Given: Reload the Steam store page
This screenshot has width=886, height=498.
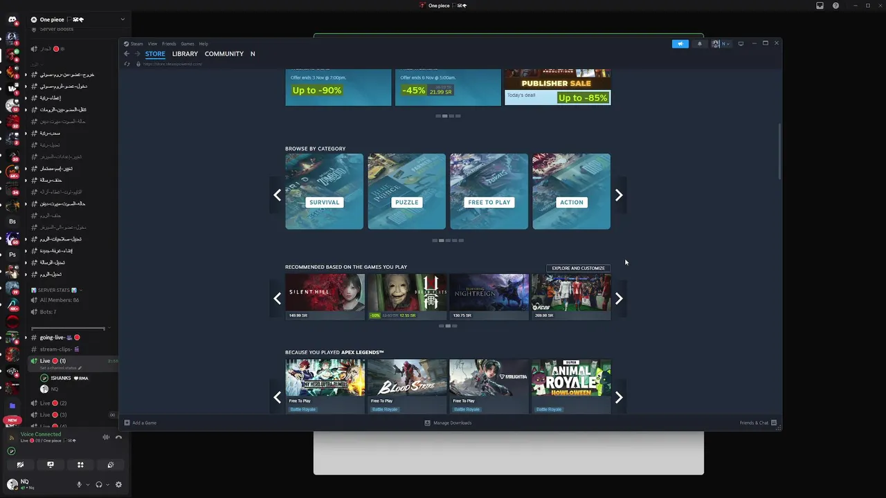Looking at the screenshot, I should pyautogui.click(x=127, y=64).
